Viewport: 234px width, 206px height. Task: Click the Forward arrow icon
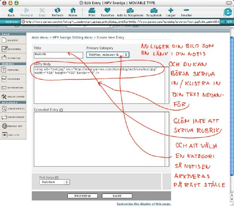(27, 10)
